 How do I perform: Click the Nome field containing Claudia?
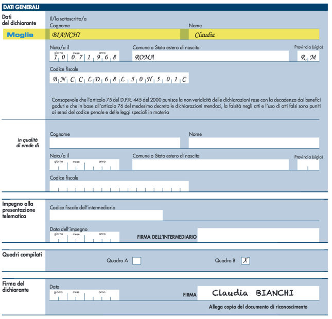tap(253, 35)
